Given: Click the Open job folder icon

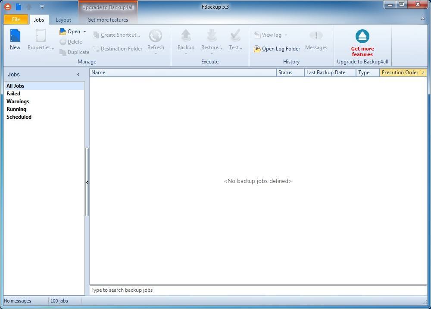Looking at the screenshot, I should (x=62, y=32).
